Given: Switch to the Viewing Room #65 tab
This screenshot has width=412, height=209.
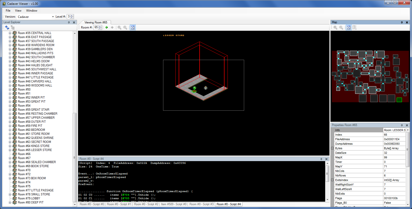Looking at the screenshot, I should (x=96, y=22).
